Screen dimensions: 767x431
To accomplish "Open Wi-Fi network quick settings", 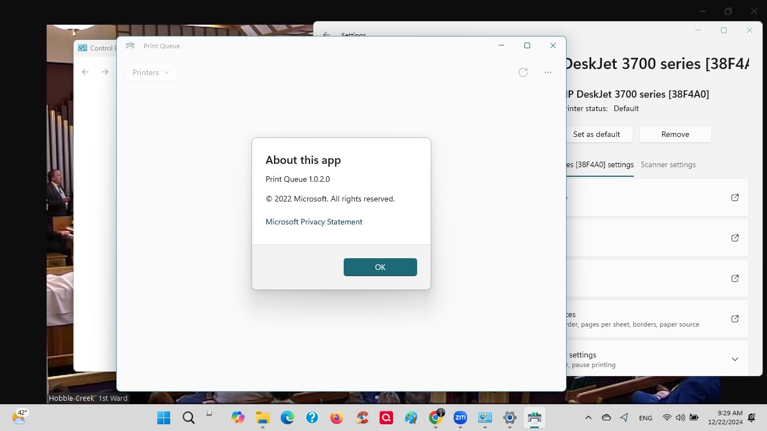I will tap(667, 418).
